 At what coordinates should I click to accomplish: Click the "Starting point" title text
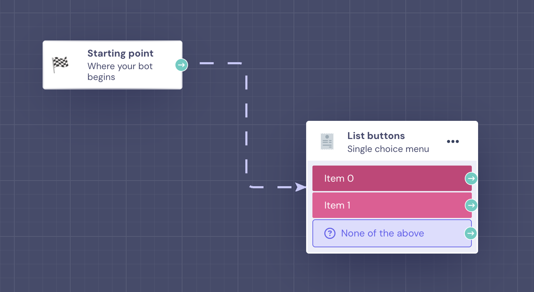coord(120,53)
